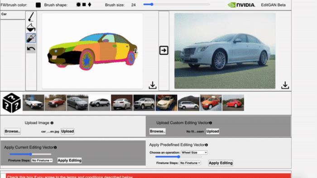Open Finetune Steps dropdown under Current Editing Vector
This screenshot has height=178, width=317.
[x=42, y=160]
